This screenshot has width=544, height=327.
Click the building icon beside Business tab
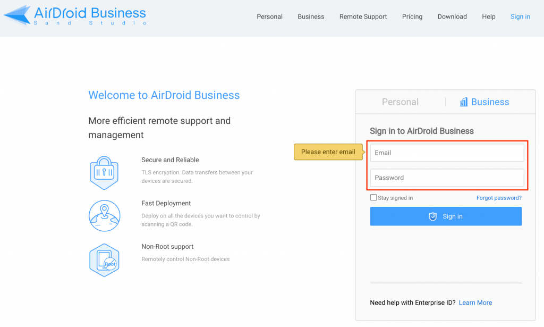(x=463, y=102)
